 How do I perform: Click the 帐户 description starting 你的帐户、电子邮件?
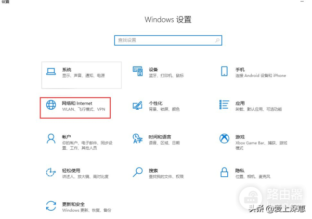pyautogui.click(x=87, y=146)
